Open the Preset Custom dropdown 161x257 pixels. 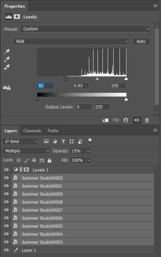coord(85,29)
